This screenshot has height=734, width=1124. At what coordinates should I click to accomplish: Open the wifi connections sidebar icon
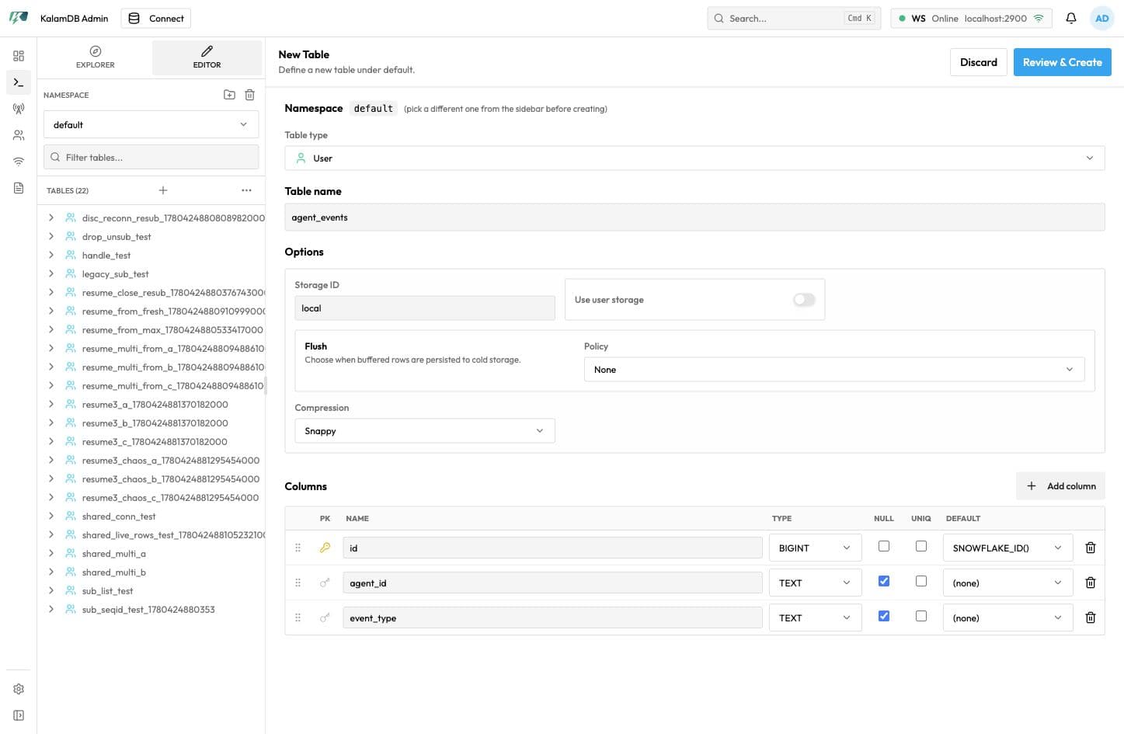(19, 162)
